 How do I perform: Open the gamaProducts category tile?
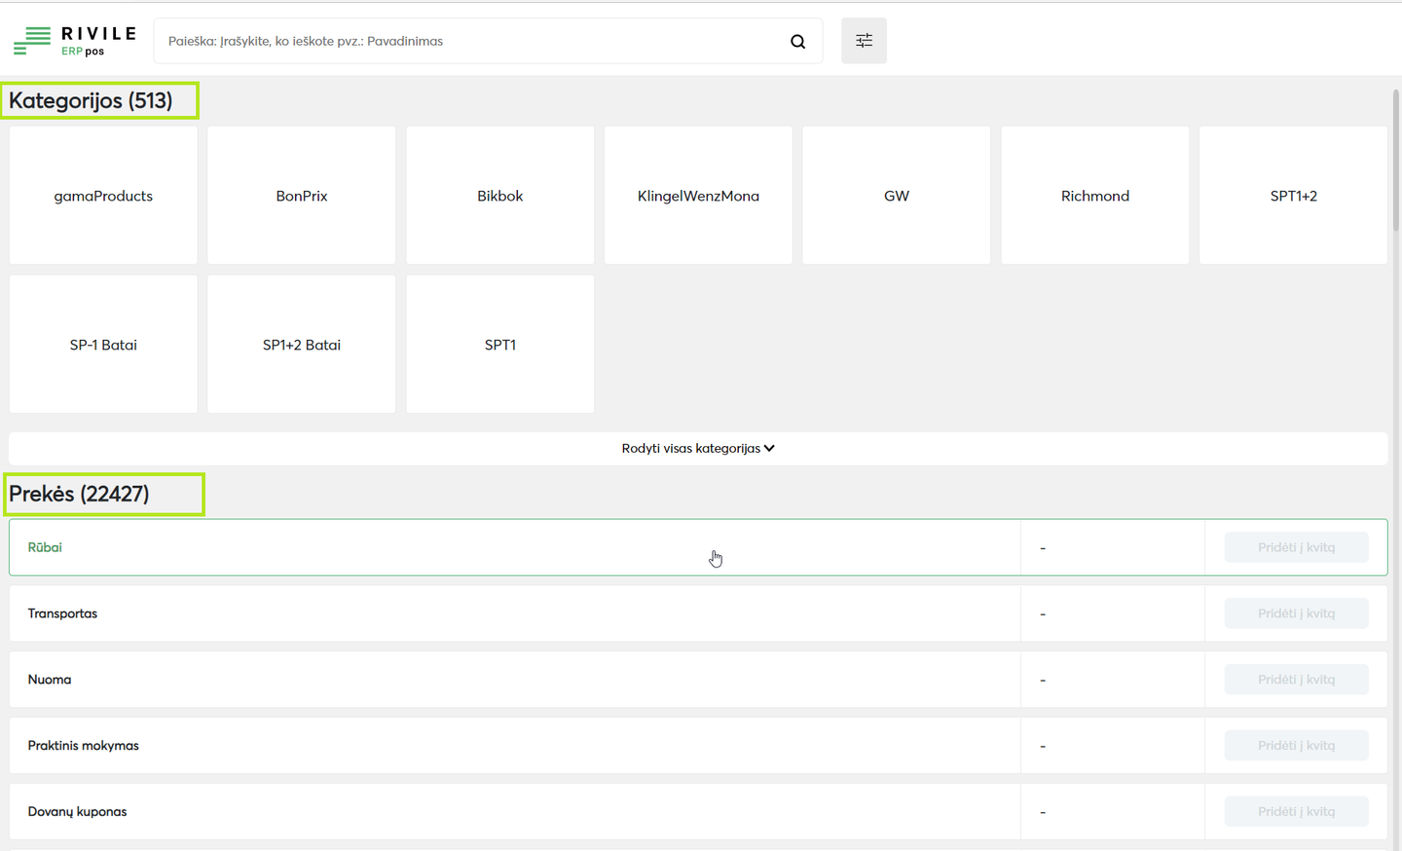[103, 196]
